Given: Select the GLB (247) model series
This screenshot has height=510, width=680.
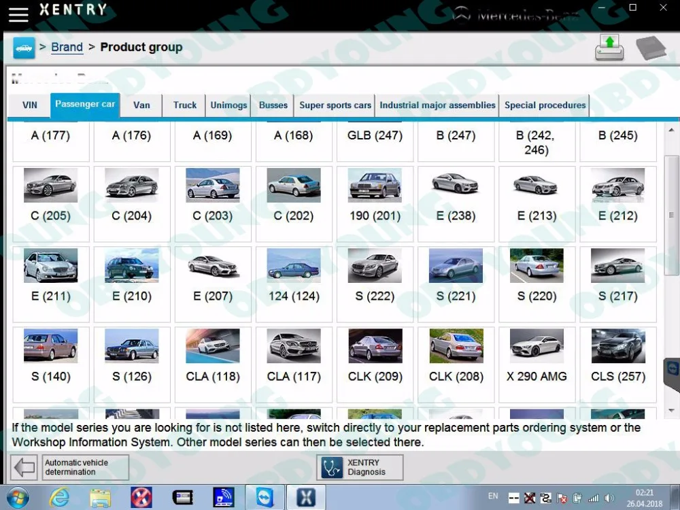Looking at the screenshot, I should (x=375, y=141).
